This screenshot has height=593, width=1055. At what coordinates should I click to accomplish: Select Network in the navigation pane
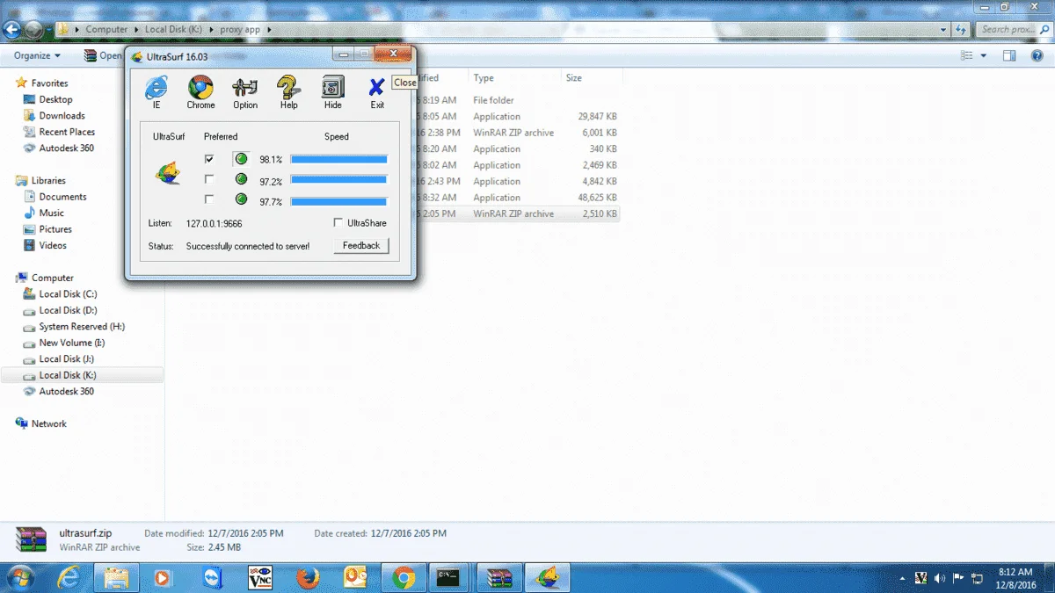tap(48, 423)
